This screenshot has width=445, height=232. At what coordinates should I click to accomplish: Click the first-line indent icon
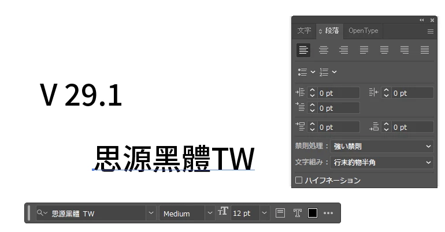(x=300, y=107)
